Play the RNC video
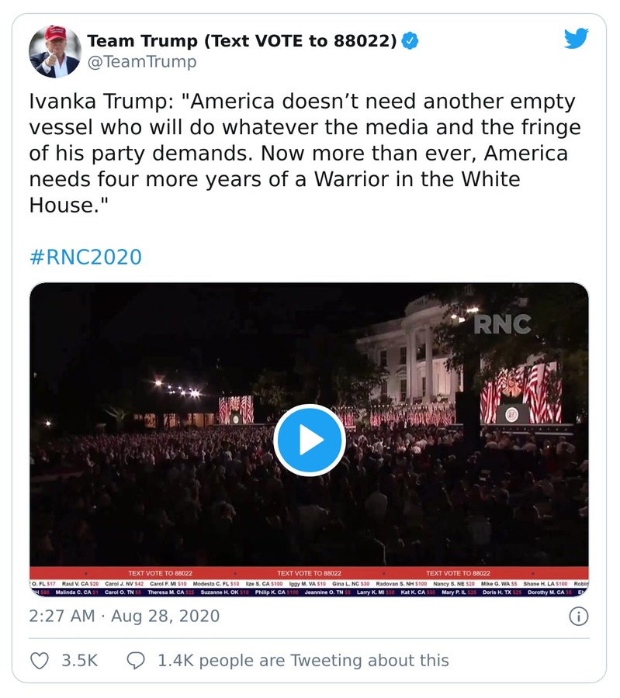Screen dimensions: 620x698 [310, 440]
